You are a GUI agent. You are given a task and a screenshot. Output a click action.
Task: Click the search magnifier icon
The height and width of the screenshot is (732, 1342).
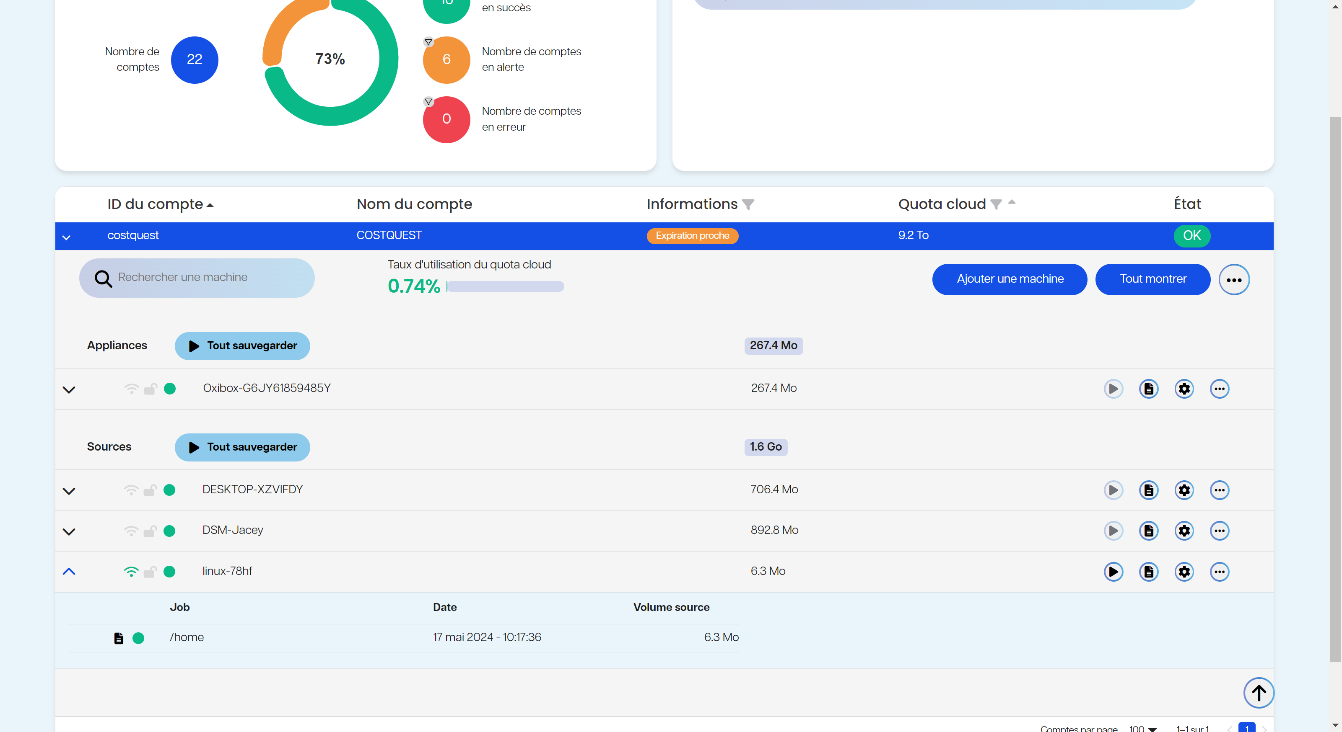coord(103,279)
